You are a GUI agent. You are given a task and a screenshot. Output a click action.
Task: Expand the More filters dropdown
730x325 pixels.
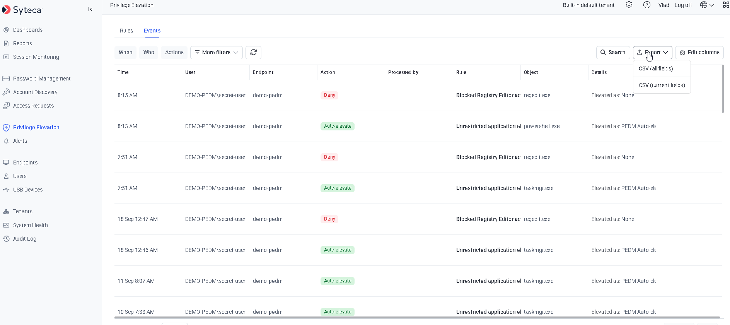[216, 52]
